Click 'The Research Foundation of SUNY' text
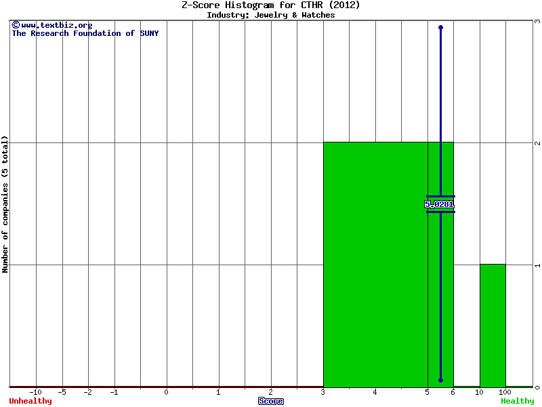This screenshot has width=542, height=407. tap(85, 33)
